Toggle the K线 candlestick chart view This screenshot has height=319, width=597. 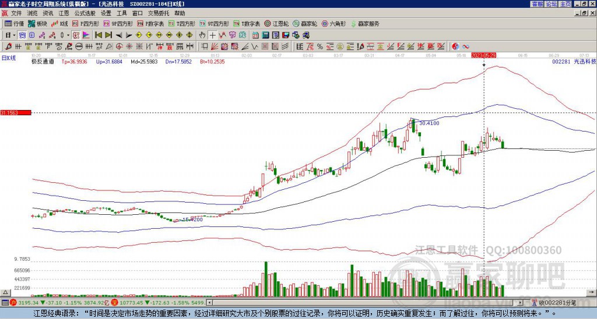(x=60, y=24)
